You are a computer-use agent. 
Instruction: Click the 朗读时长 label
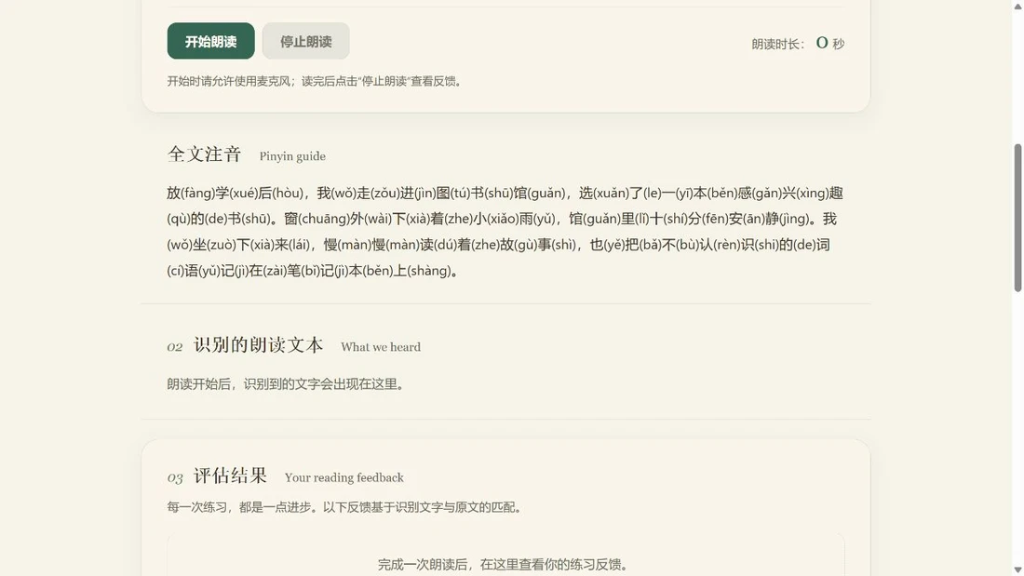(778, 44)
